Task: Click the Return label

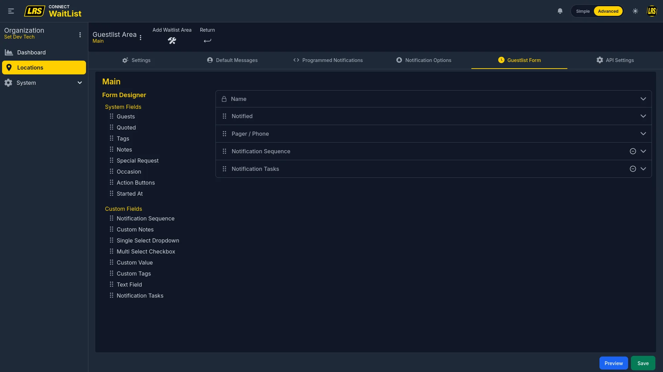Action: (x=207, y=30)
